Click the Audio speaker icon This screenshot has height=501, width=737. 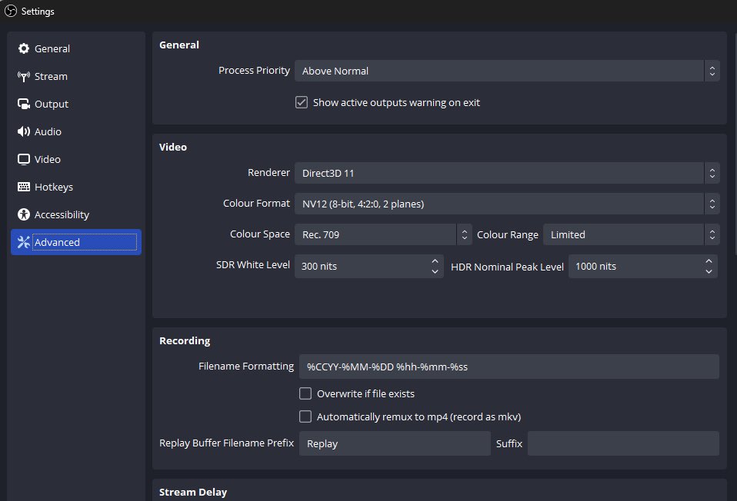[24, 131]
